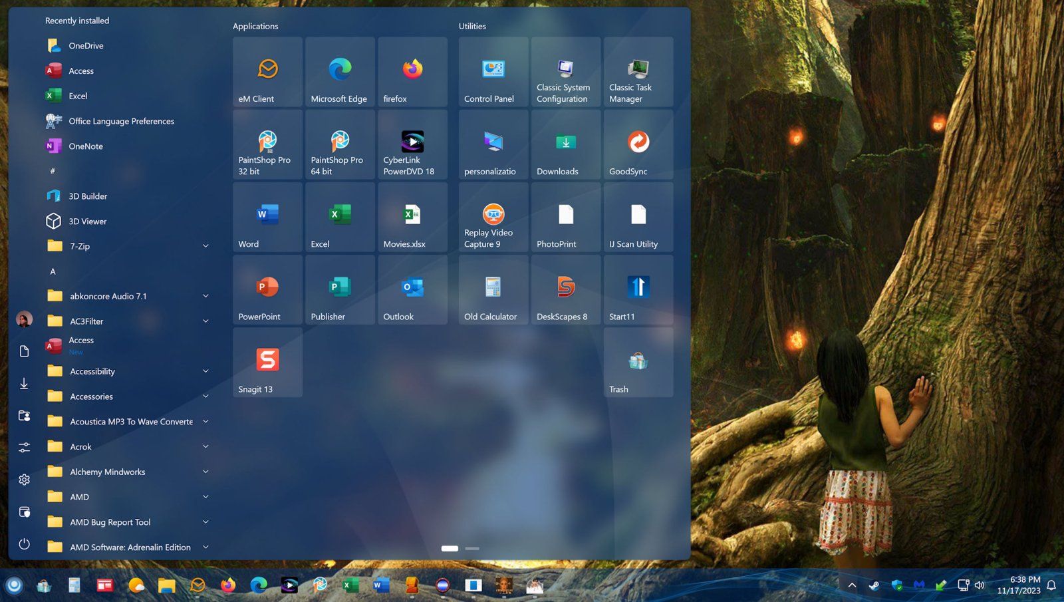Launch CyberLink PowerDVD 18 tile
1064x602 pixels.
412,144
